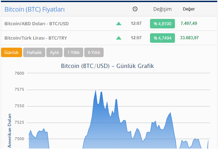The image size is (222, 151).
Task: Click the % 4,8100 change badge
Action: click(162, 23)
